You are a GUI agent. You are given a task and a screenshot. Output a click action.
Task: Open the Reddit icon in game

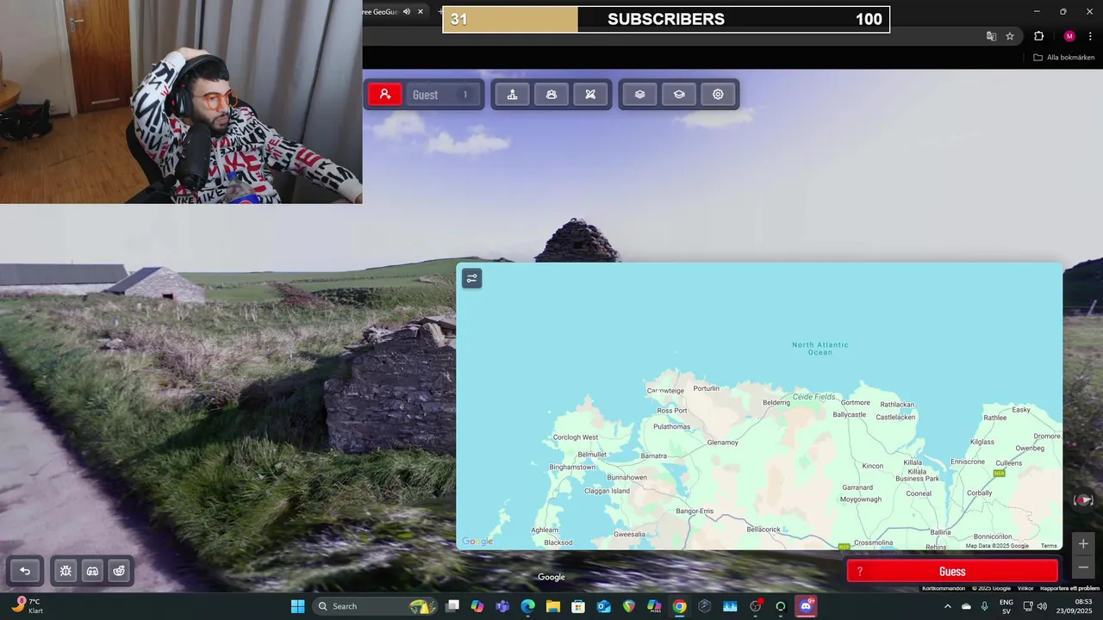coord(119,571)
